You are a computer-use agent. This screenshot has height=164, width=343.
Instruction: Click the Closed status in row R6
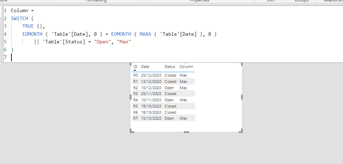pos(170,112)
